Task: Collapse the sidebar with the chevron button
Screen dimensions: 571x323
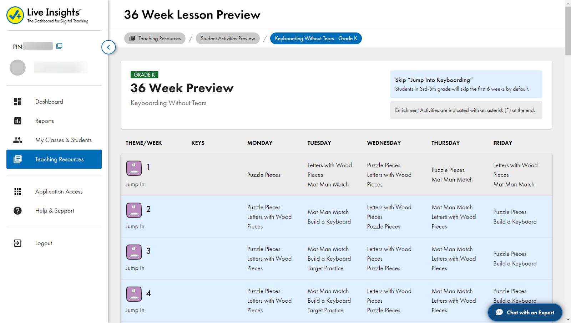Action: pyautogui.click(x=108, y=47)
